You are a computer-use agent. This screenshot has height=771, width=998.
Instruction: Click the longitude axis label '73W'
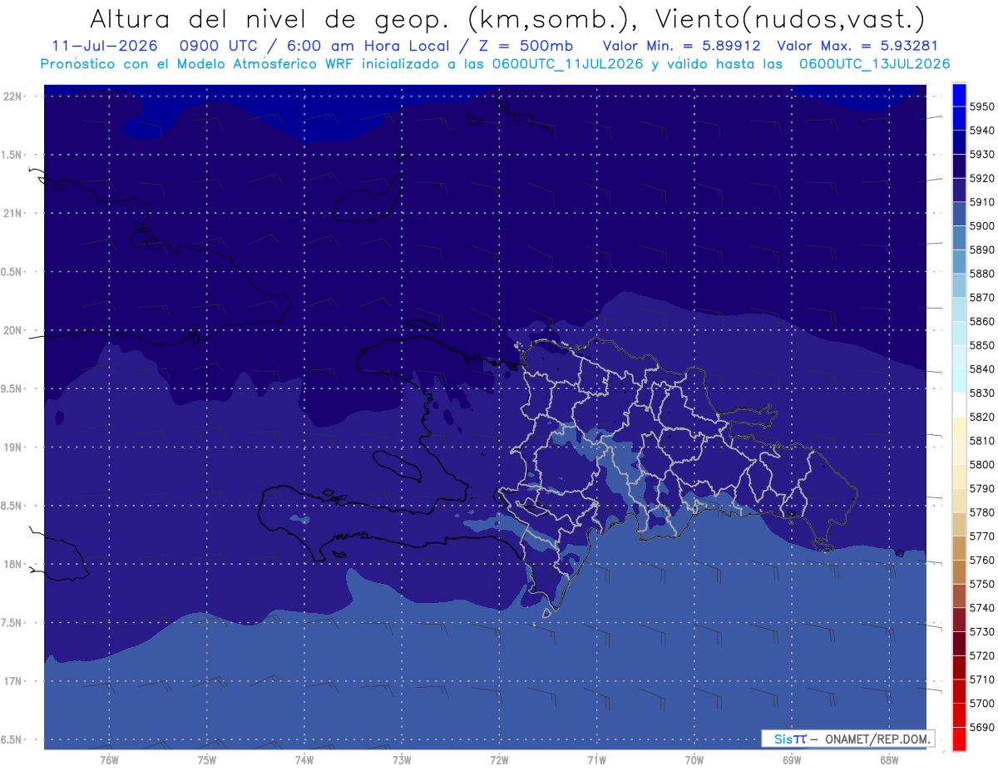point(402,760)
